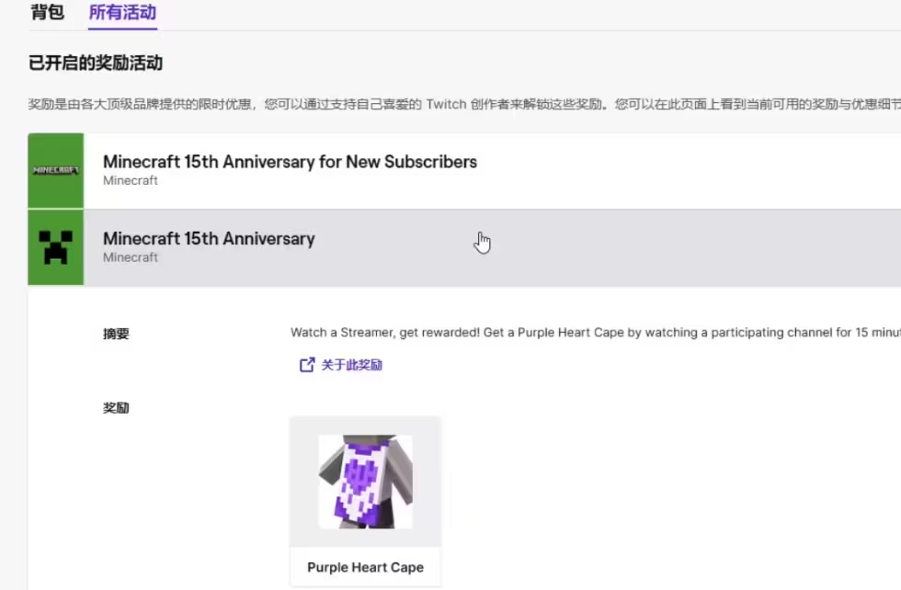Collapse the Minecraft 15th Anniversary campaign row
The width and height of the screenshot is (901, 590).
(464, 247)
